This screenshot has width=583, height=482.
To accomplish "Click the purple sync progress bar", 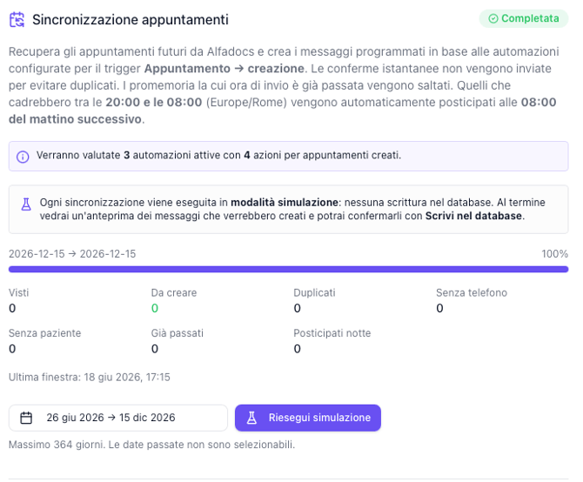I will point(289,269).
